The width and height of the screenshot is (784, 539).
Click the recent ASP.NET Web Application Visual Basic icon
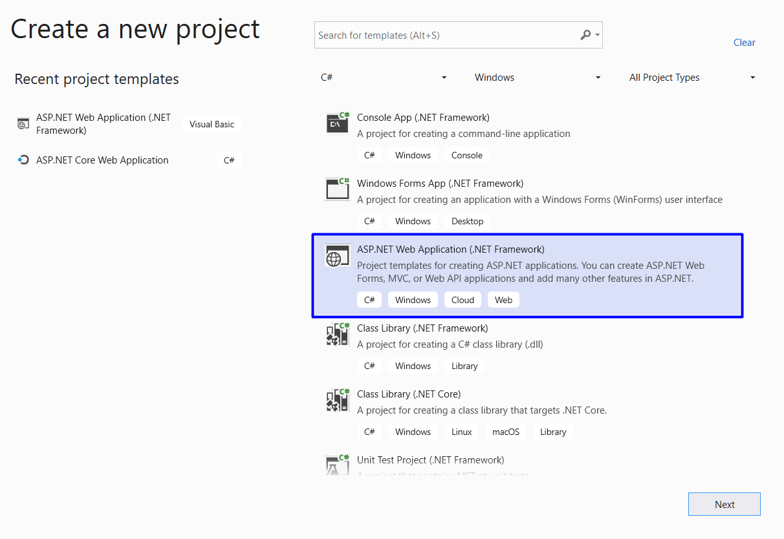tap(23, 123)
